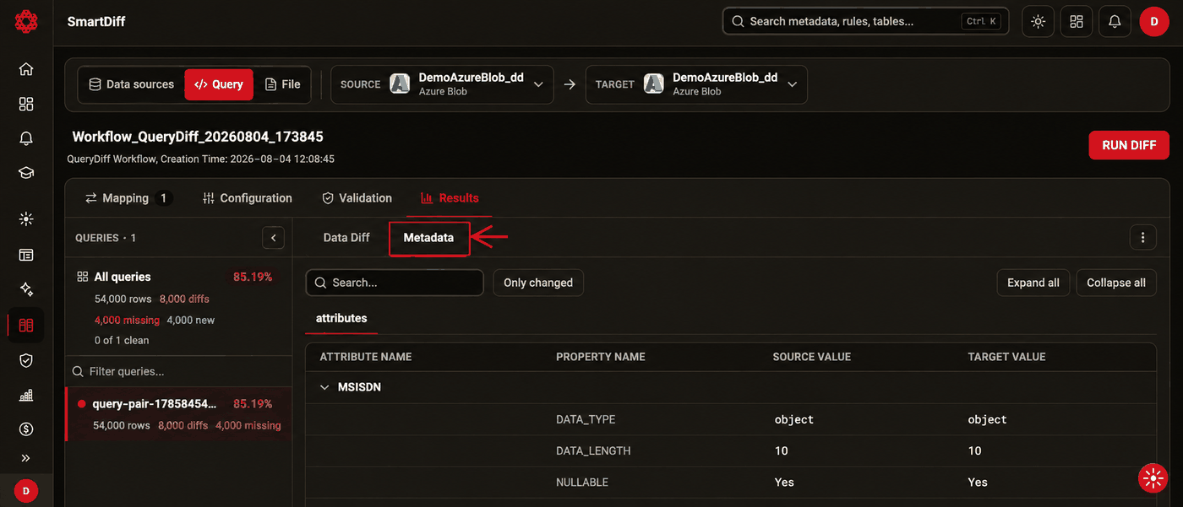The image size is (1183, 507).
Task: Focus the global metadata search box
Action: [x=866, y=22]
